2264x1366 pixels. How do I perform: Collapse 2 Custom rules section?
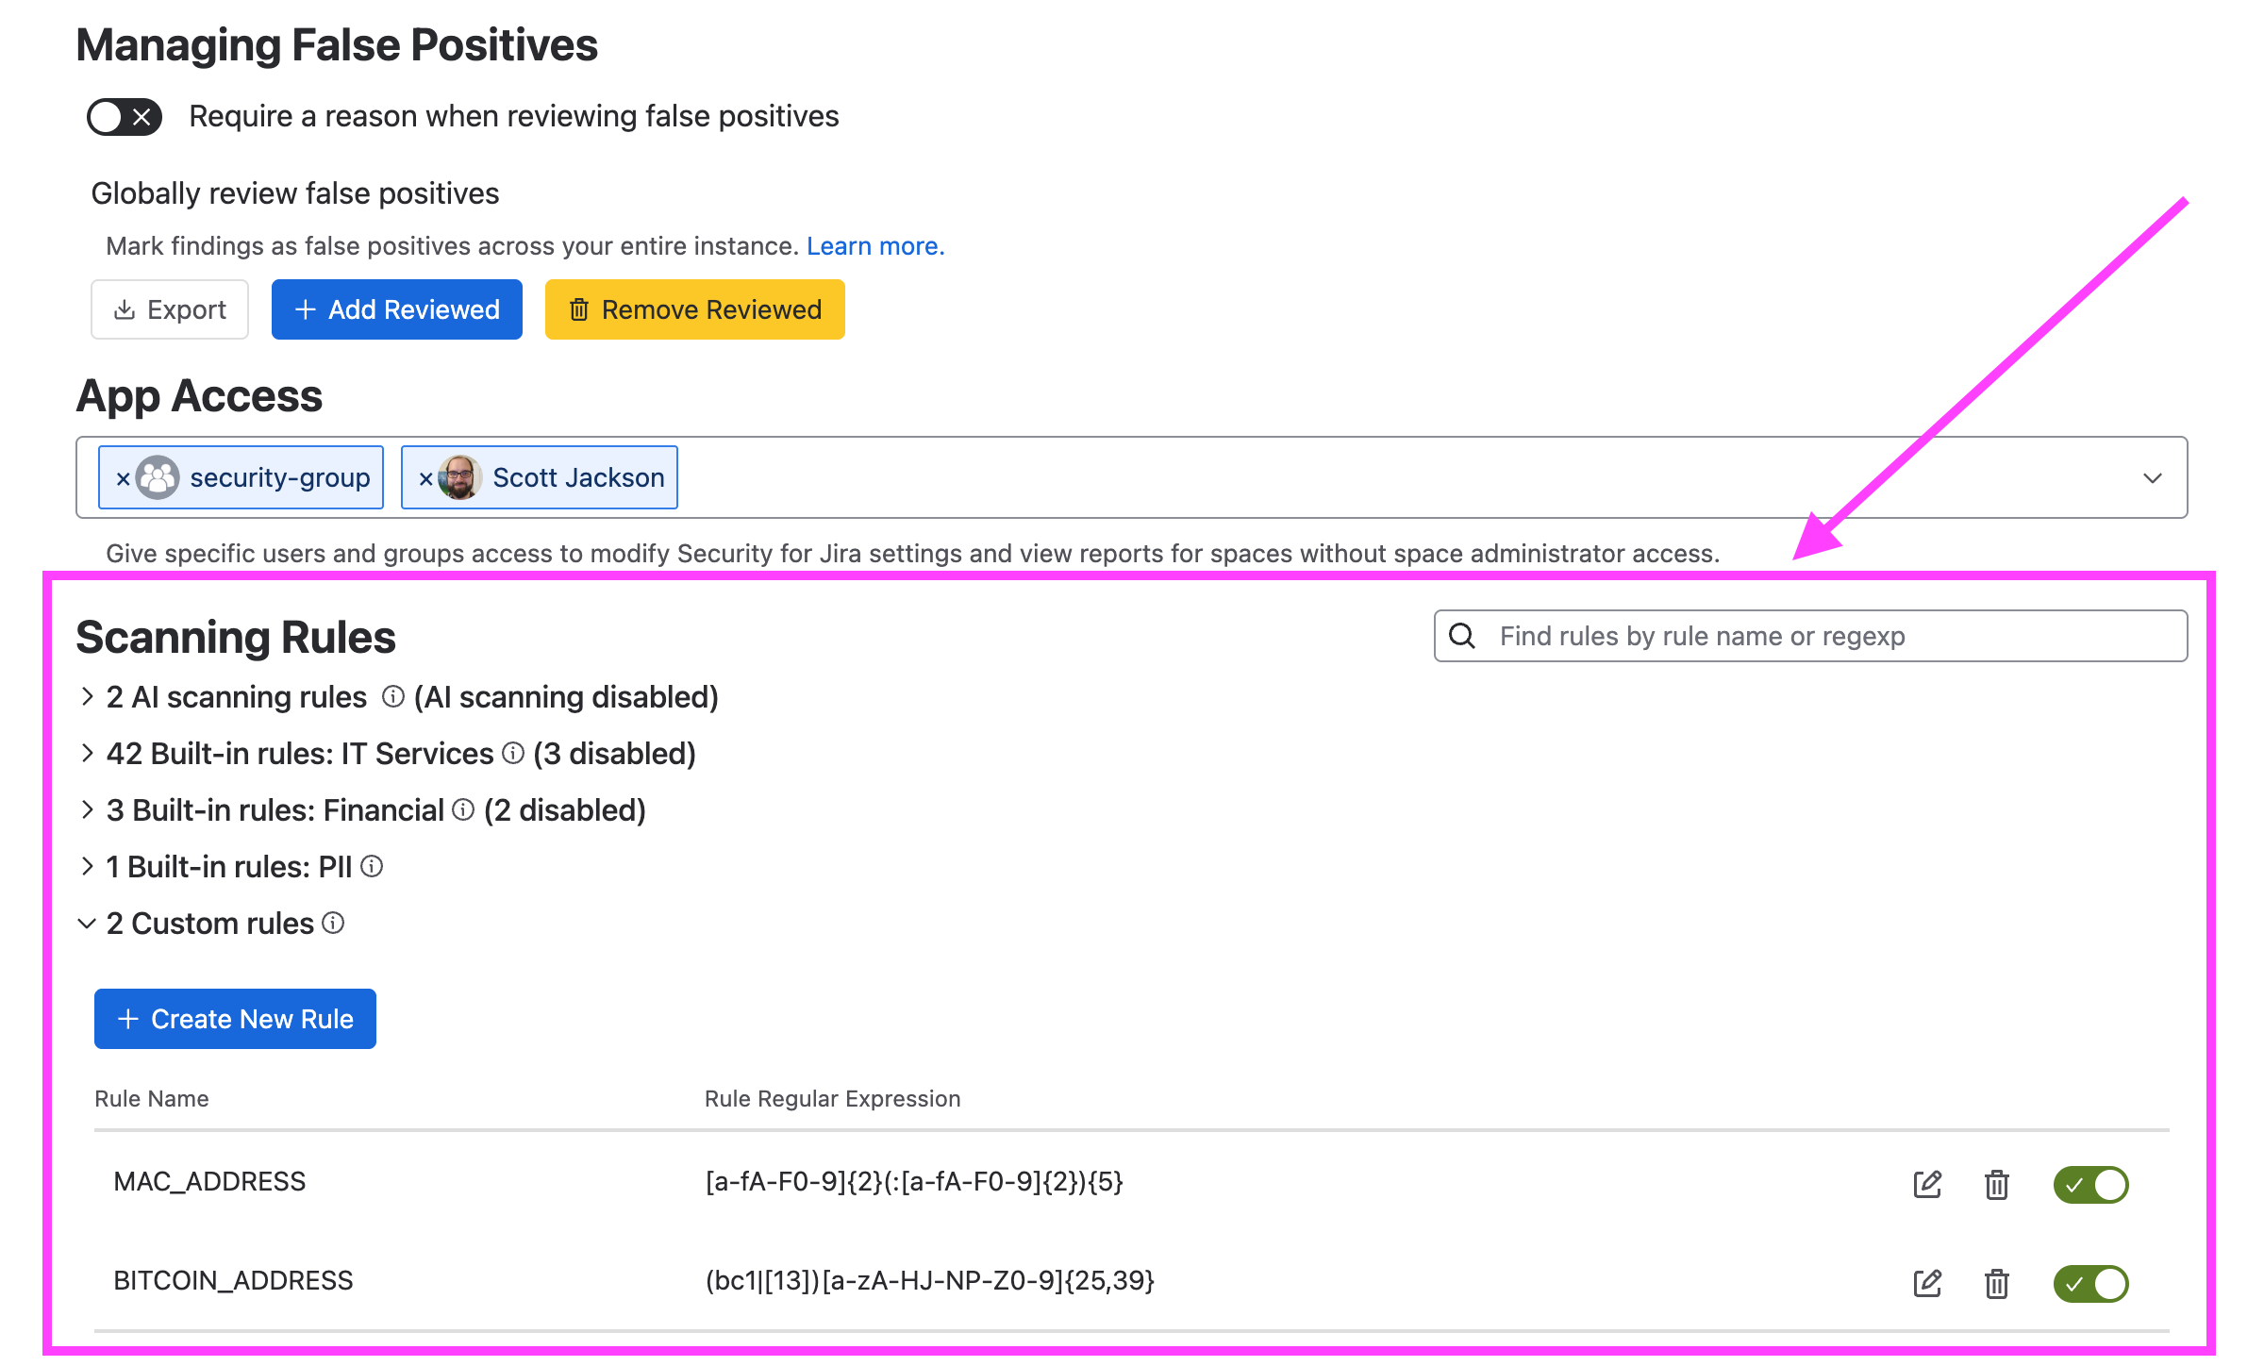[87, 923]
